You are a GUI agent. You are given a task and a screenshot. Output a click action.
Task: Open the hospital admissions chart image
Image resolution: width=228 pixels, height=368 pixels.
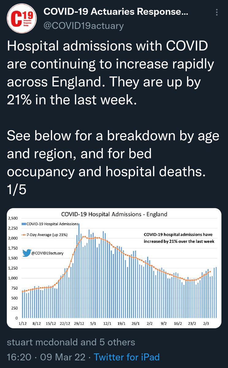click(114, 268)
